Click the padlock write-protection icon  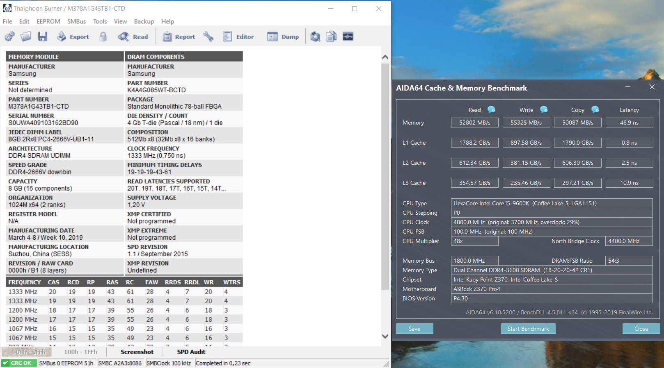tap(103, 36)
